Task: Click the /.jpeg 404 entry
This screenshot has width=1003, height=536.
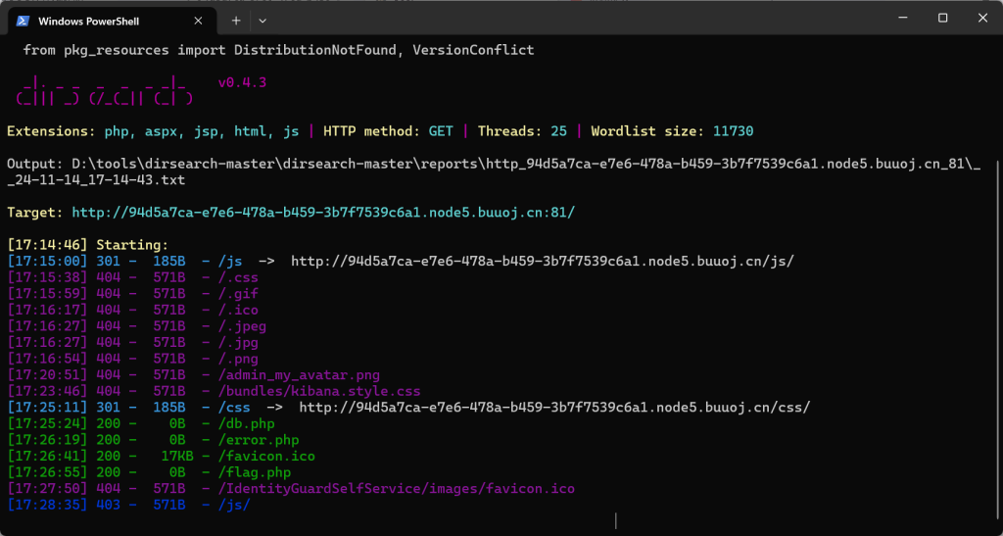Action: click(x=137, y=326)
